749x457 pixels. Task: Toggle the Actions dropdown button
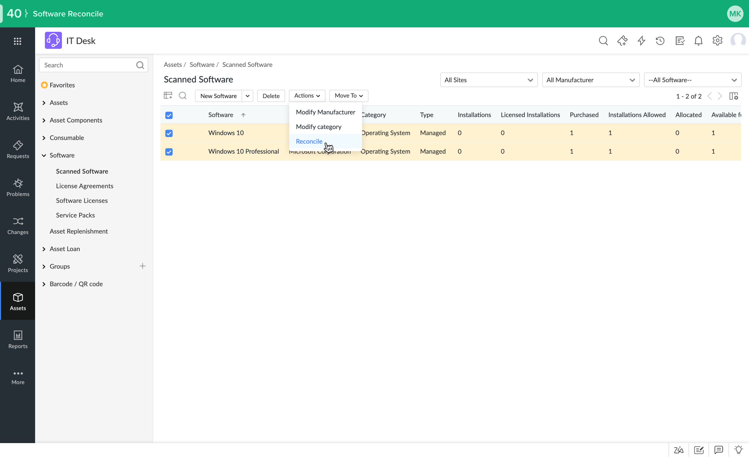point(307,96)
